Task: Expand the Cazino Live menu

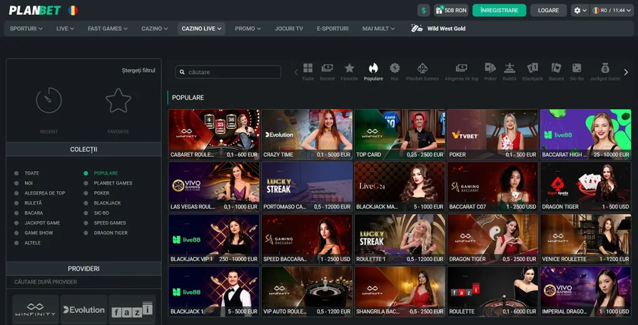Action: tap(201, 29)
